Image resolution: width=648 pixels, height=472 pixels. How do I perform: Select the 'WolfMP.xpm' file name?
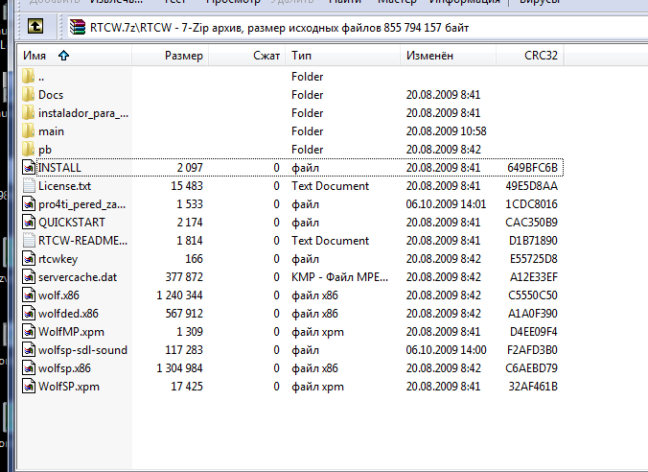[71, 332]
